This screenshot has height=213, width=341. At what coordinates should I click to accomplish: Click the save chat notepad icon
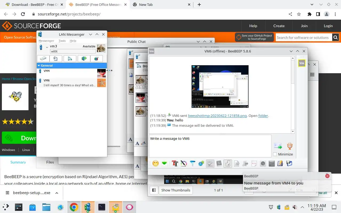pos(280,163)
